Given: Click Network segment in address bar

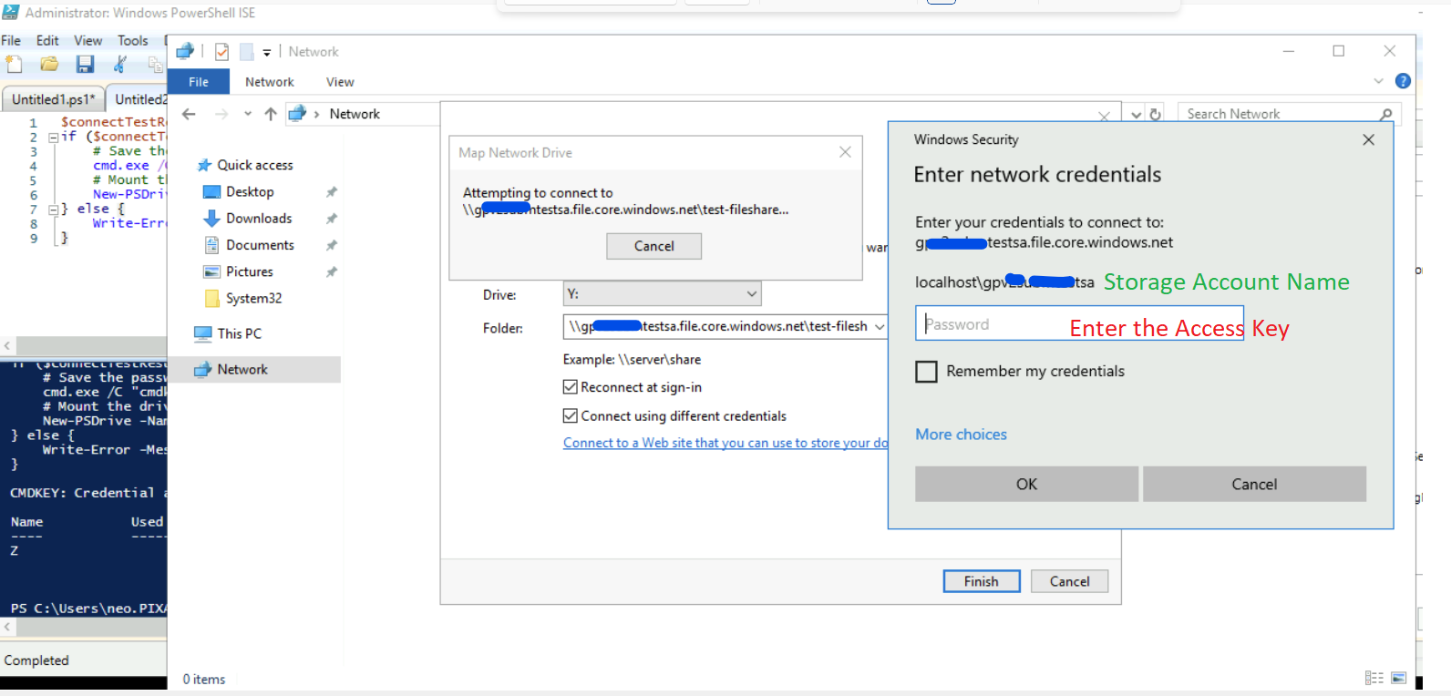Looking at the screenshot, I should [355, 114].
